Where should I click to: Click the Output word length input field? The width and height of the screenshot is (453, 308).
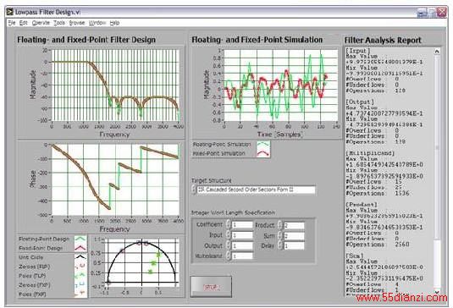(242, 246)
